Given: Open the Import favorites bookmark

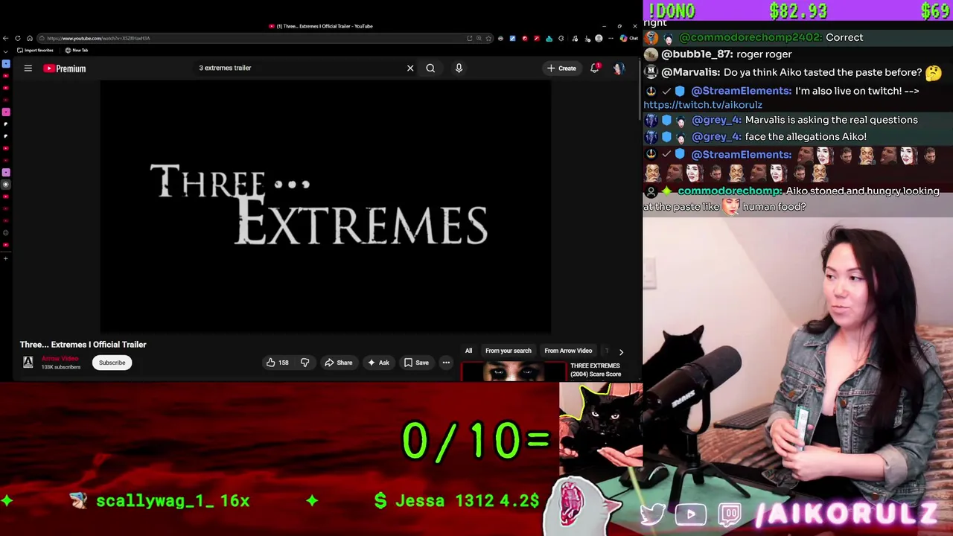Looking at the screenshot, I should (35, 50).
